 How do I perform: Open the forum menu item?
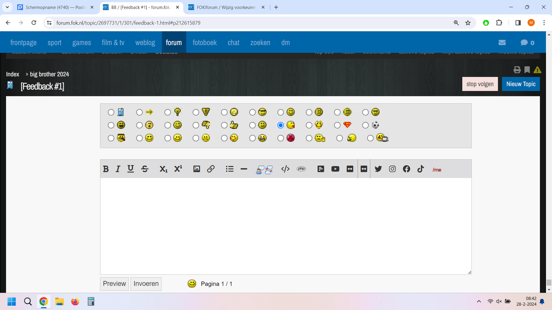174,42
